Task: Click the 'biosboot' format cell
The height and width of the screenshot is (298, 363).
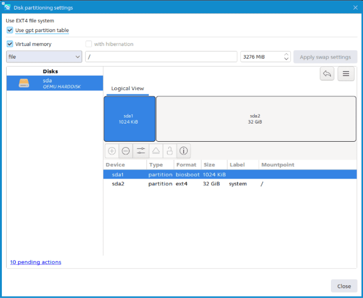Action: point(188,174)
